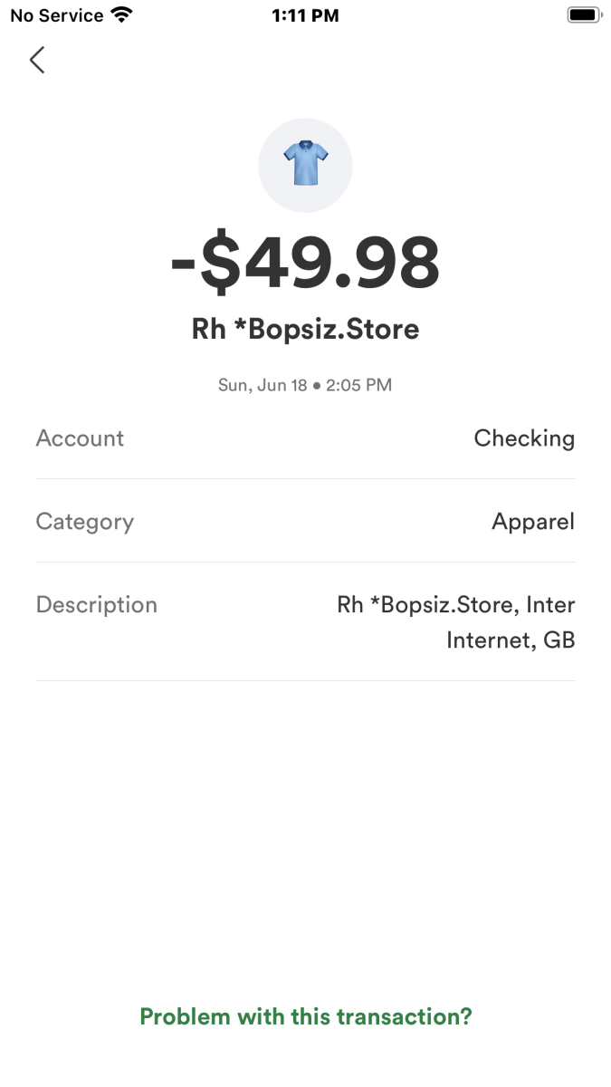Tap the description line starting Rh *Bopsiz.Store, Inter

click(x=455, y=605)
